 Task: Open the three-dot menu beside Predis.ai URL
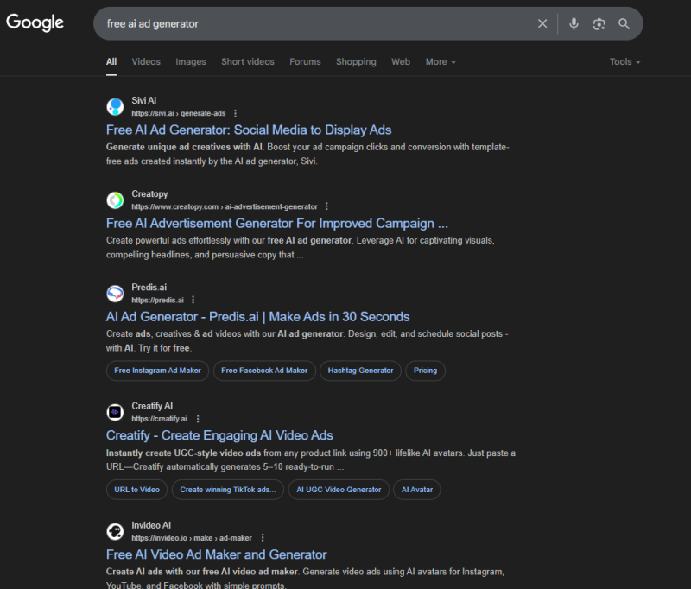(x=193, y=300)
